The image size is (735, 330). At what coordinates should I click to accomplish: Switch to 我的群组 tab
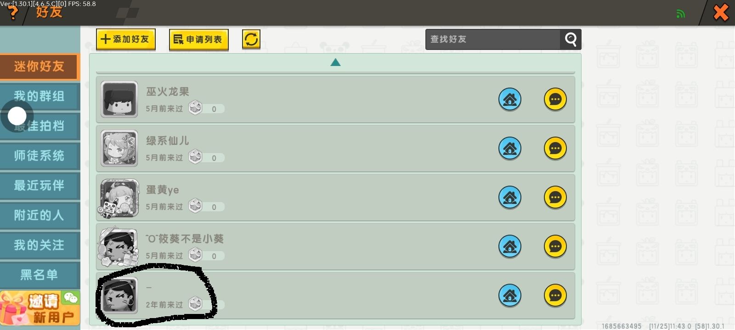coord(40,96)
